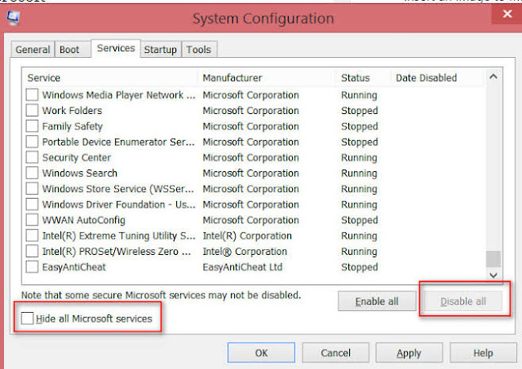Select the Intel® Corporation manufacturer cell
This screenshot has height=369, width=522.
[245, 252]
